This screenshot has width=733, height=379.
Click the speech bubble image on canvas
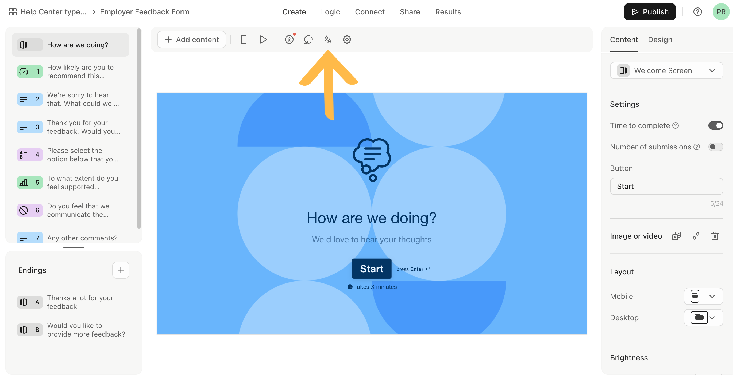[x=372, y=160]
